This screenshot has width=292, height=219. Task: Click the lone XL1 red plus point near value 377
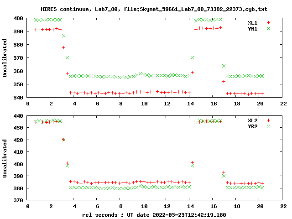point(64,47)
